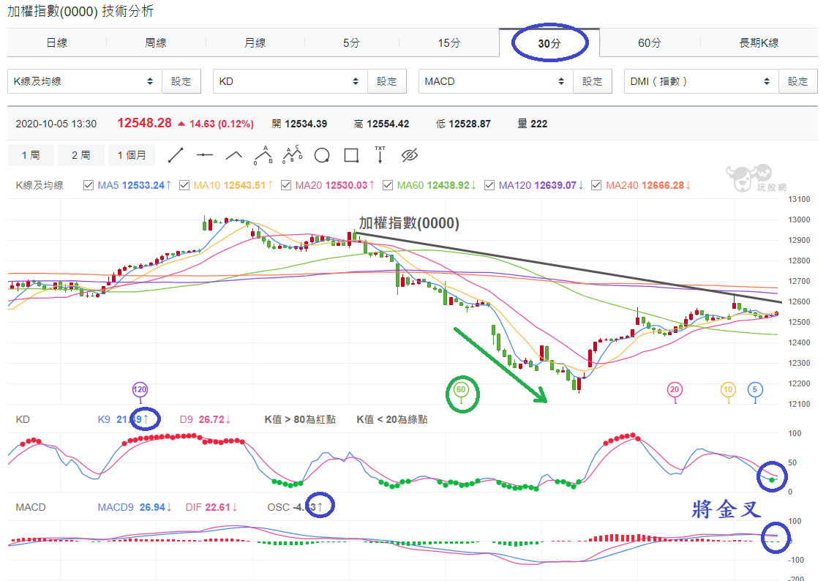The height and width of the screenshot is (581, 826).
Task: Click the 加權指數(0000) 技術分析 page title
Action: click(x=80, y=11)
